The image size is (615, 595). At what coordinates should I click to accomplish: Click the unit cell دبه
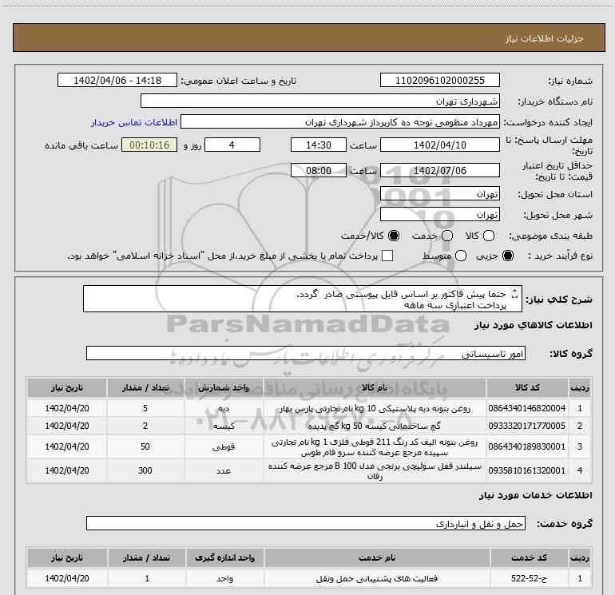[x=224, y=408]
